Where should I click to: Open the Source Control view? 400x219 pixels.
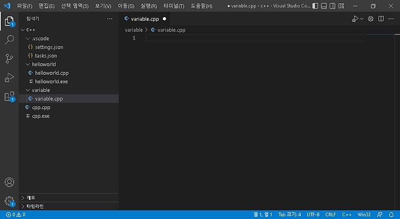[9, 59]
